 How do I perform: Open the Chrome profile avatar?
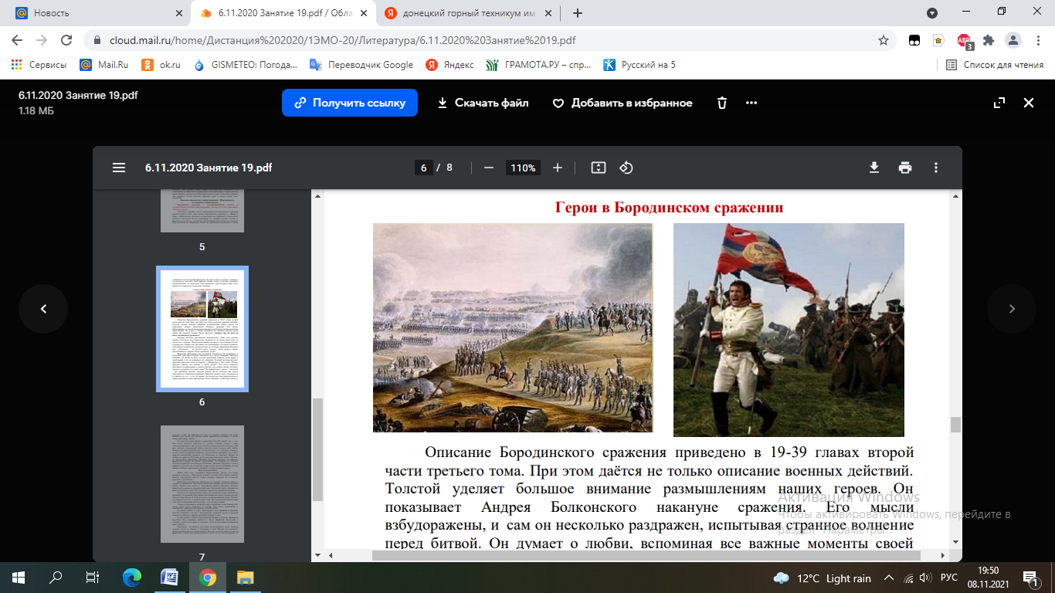click(x=1013, y=40)
